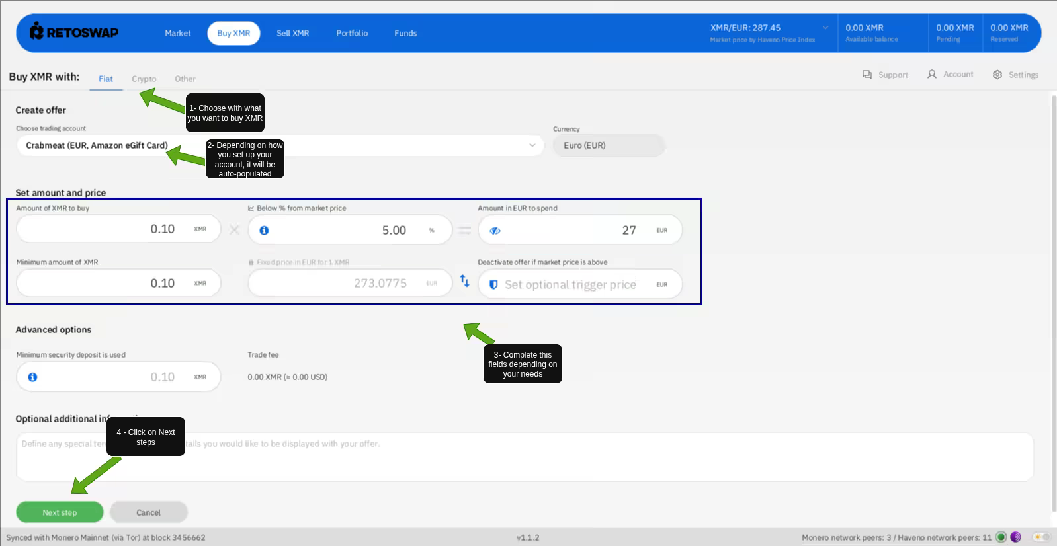Open Settings via the gear icon
This screenshot has height=546, width=1057.
(x=997, y=75)
